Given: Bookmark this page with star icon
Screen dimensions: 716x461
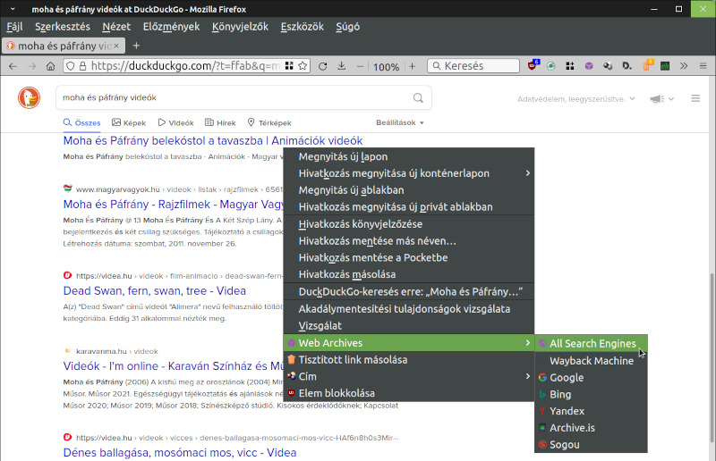Looking at the screenshot, I should (x=303, y=65).
